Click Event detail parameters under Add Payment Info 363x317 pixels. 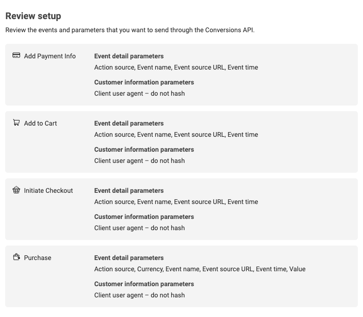129,56
